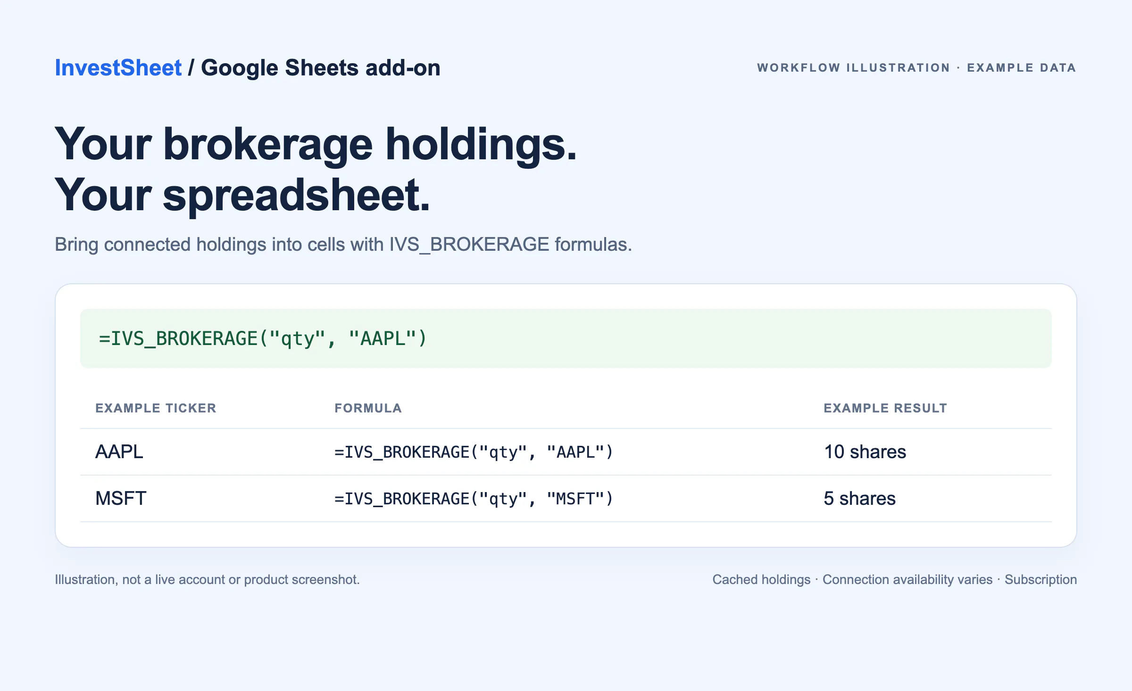Click the 'WORKFLOW ILLUSTRATION · EXAMPLE DATA' label
Screen dimensions: 1132x691
[916, 68]
